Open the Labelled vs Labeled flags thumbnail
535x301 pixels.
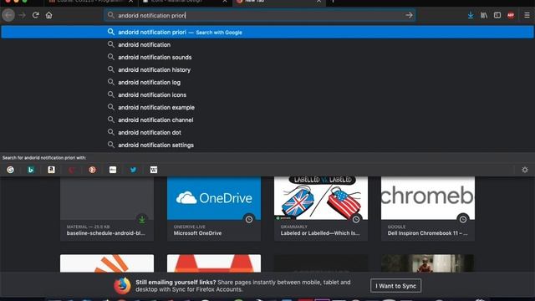tap(321, 198)
